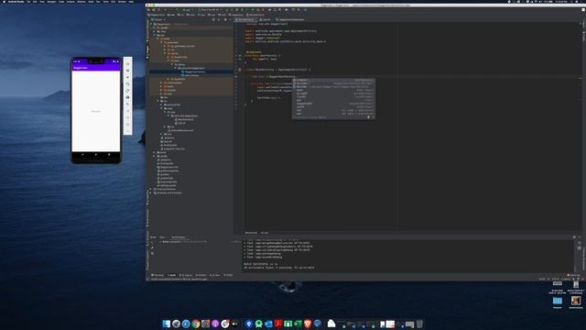
Task: Open Run tool window tab
Action: (x=214, y=275)
